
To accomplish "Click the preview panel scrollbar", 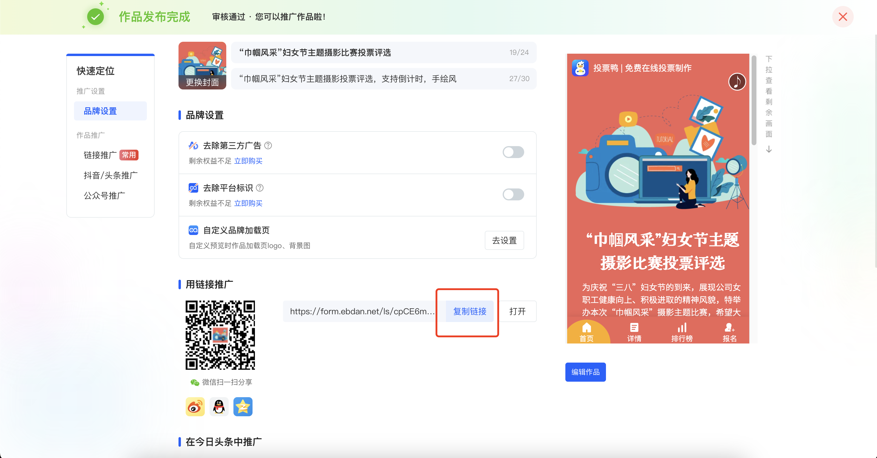I will (754, 100).
